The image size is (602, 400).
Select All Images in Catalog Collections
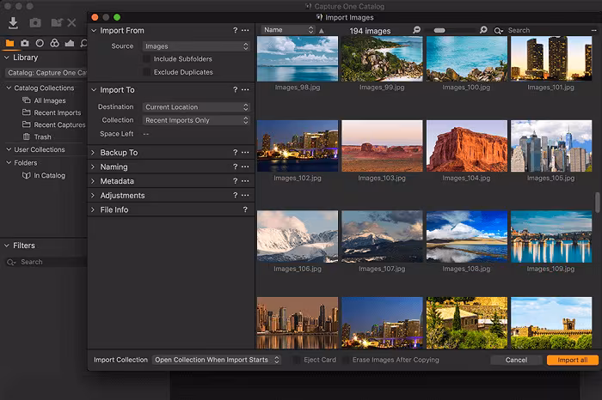50,100
